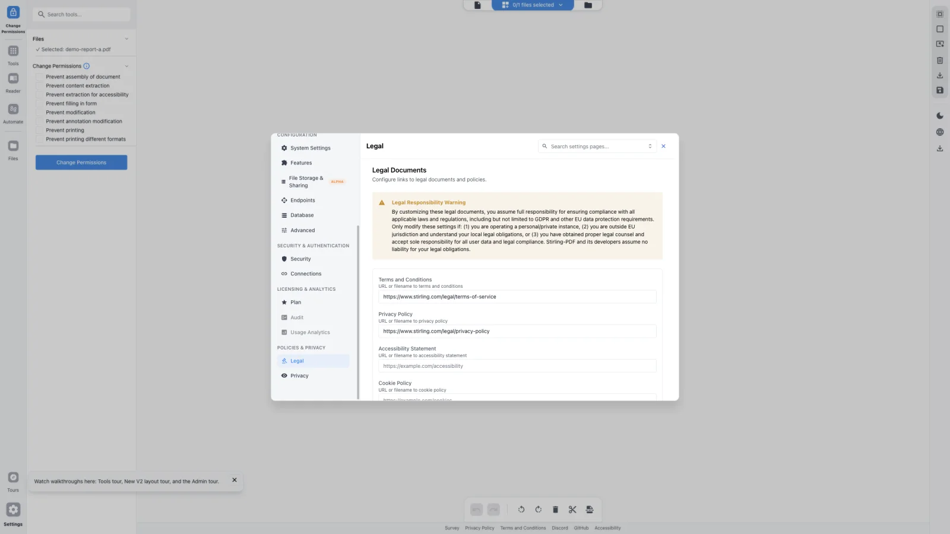Check 'Prevent assembly of document'
Screen dimensions: 950x534
pyautogui.click(x=39, y=77)
